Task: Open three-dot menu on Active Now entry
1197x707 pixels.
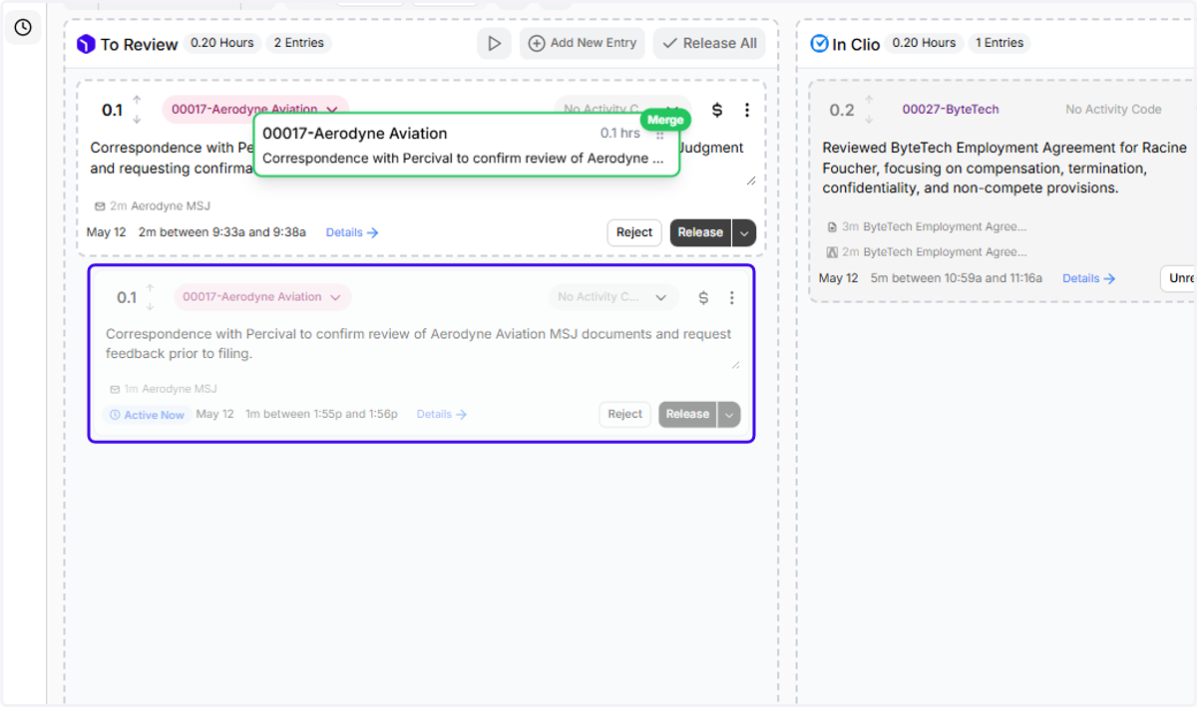Action: point(732,297)
